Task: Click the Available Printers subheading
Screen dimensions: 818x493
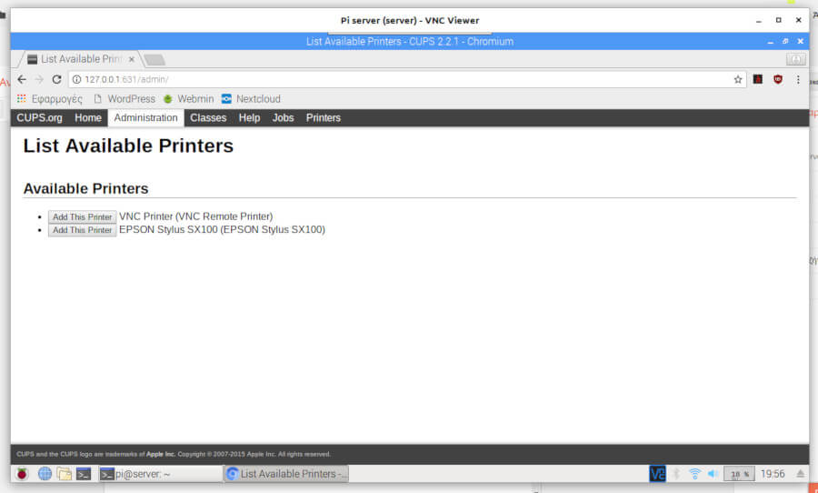Action: tap(86, 188)
